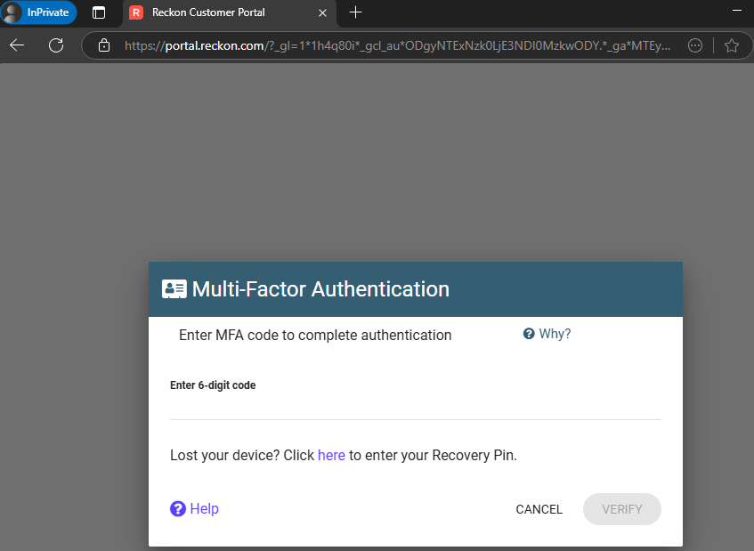
Task: Click 'here' to enter Recovery Pin
Action: coord(331,455)
